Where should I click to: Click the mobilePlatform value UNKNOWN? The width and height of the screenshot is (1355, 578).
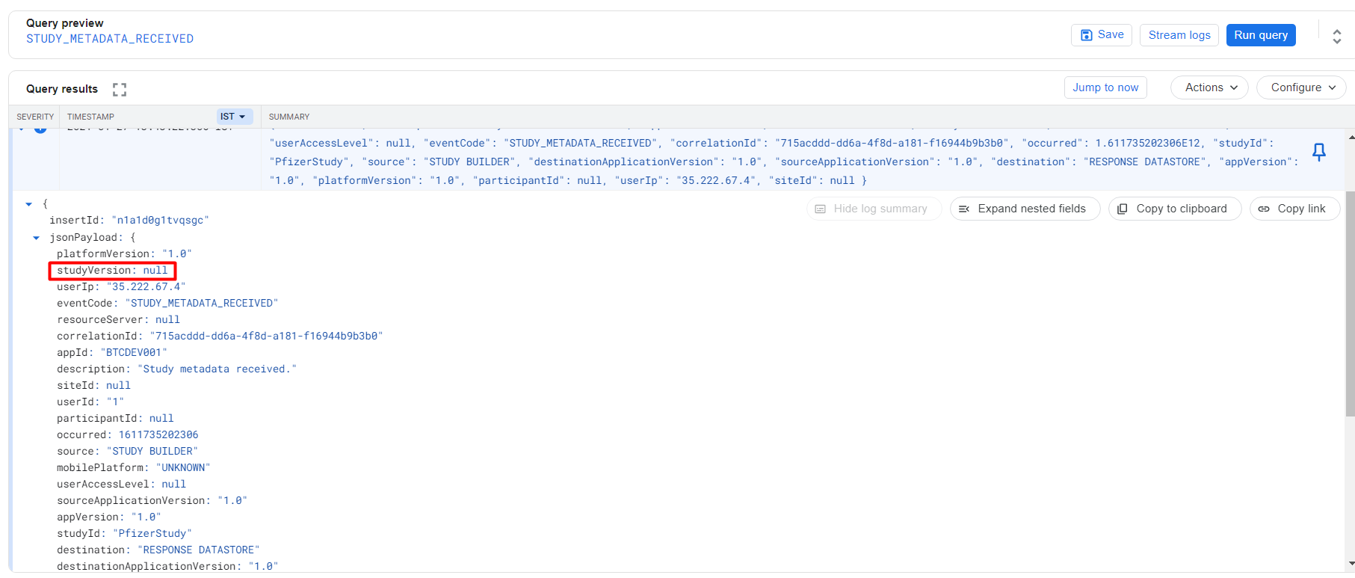(x=183, y=468)
